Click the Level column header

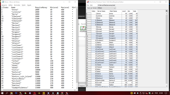124,11
